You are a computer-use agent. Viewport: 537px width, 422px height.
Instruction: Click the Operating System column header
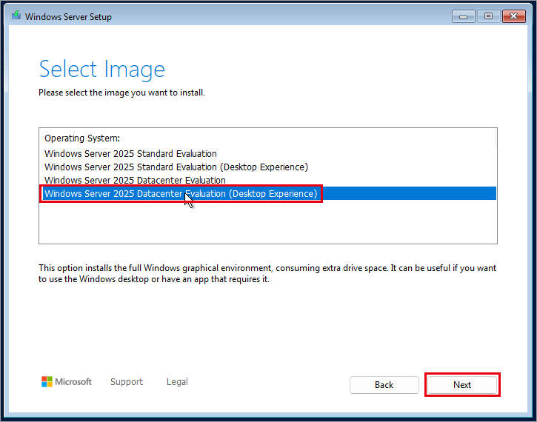click(82, 138)
